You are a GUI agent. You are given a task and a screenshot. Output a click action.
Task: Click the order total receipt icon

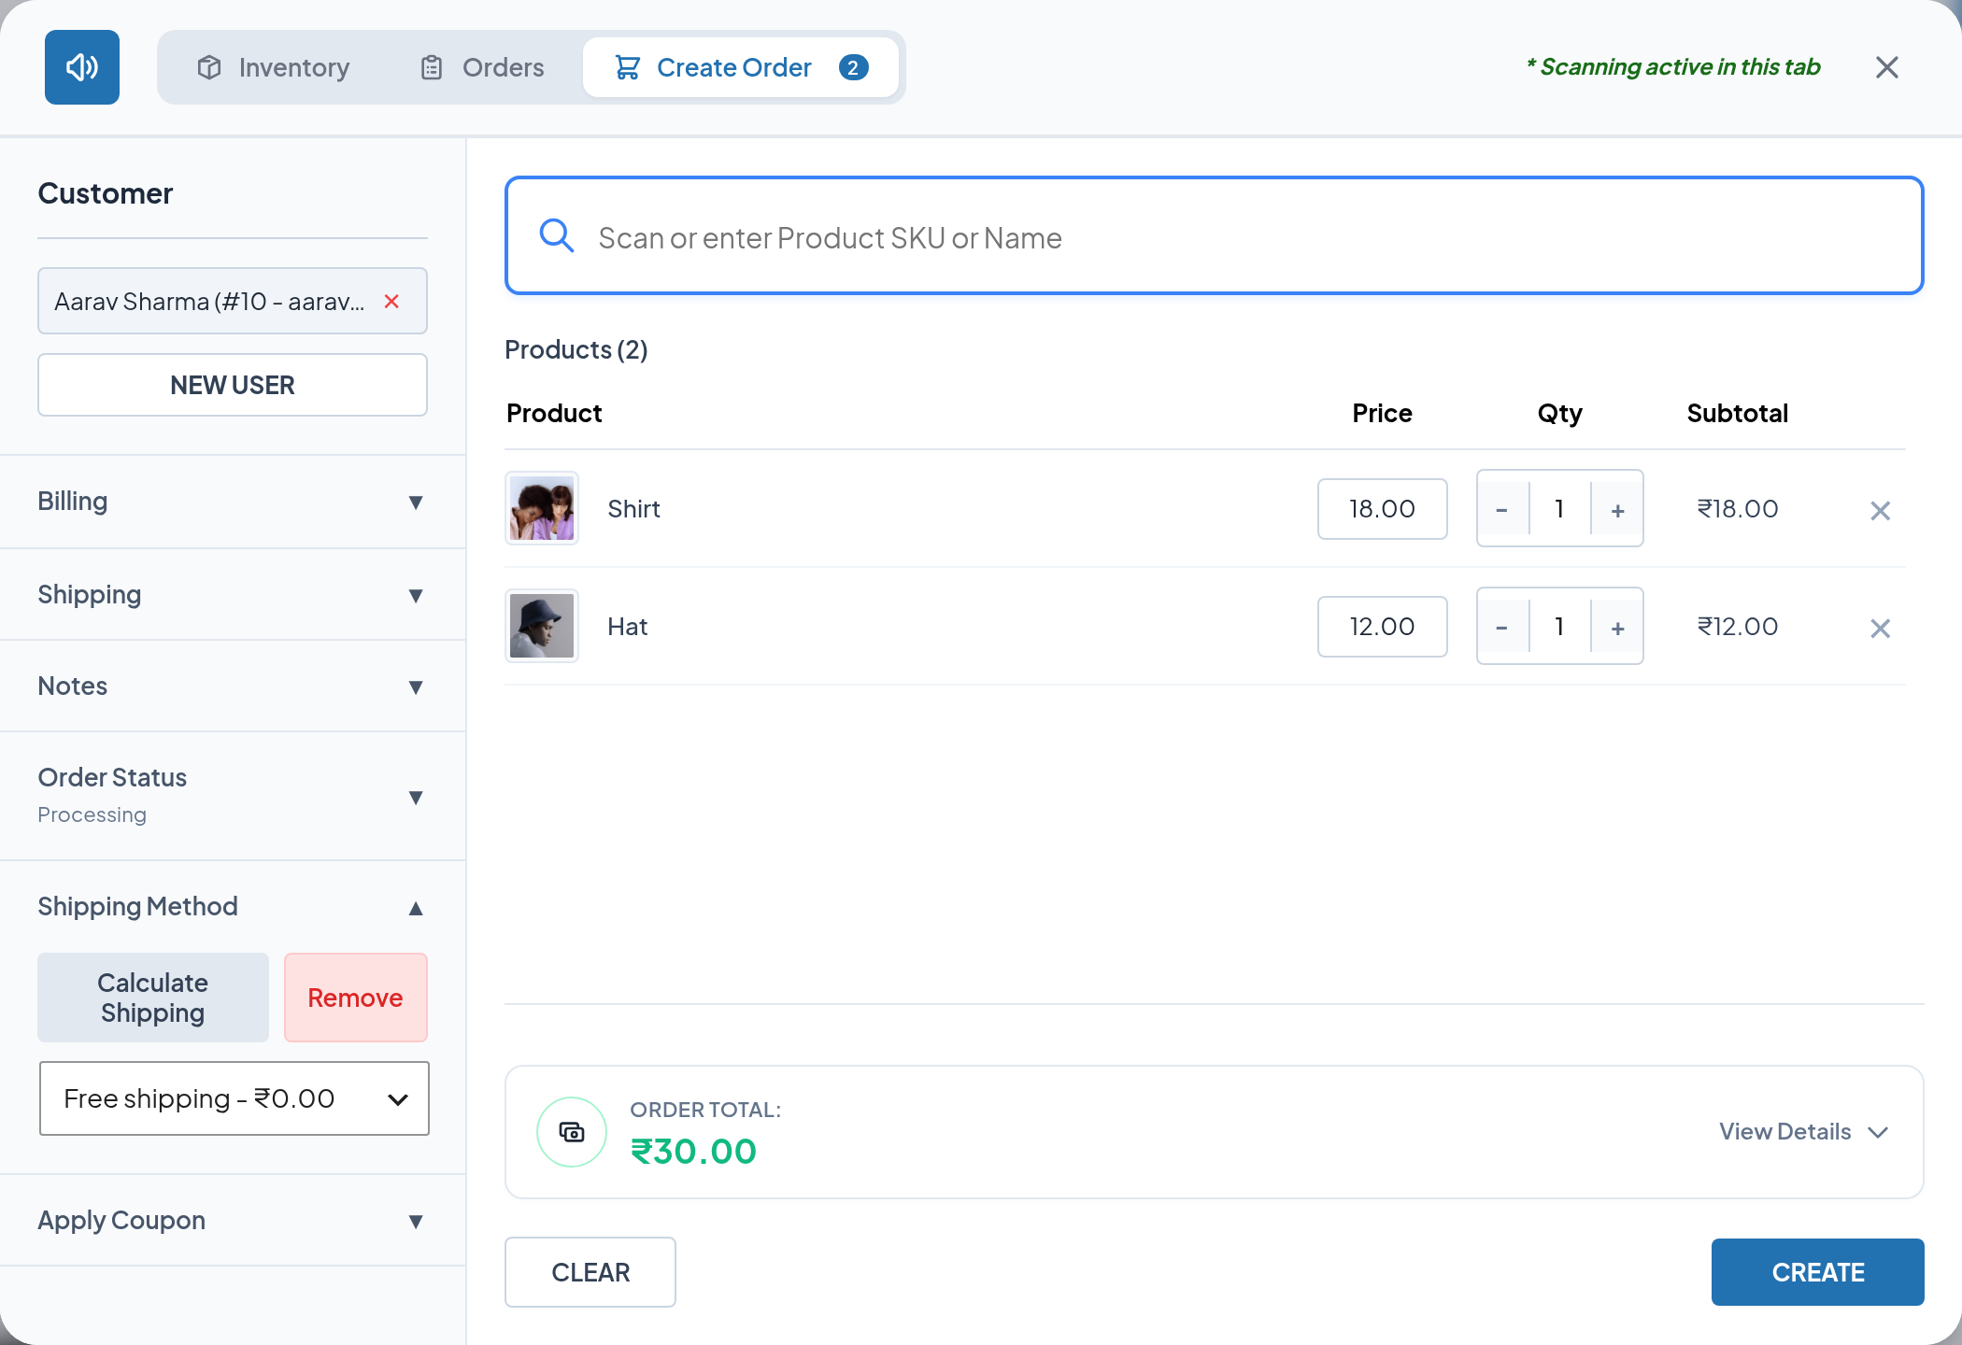(x=572, y=1132)
